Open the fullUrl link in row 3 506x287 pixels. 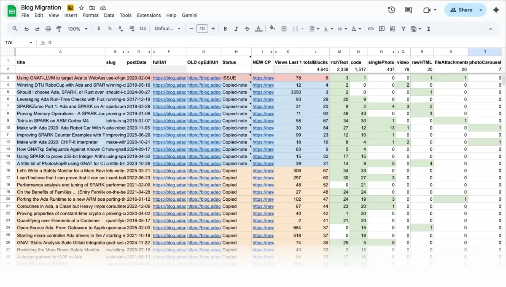coord(169,78)
